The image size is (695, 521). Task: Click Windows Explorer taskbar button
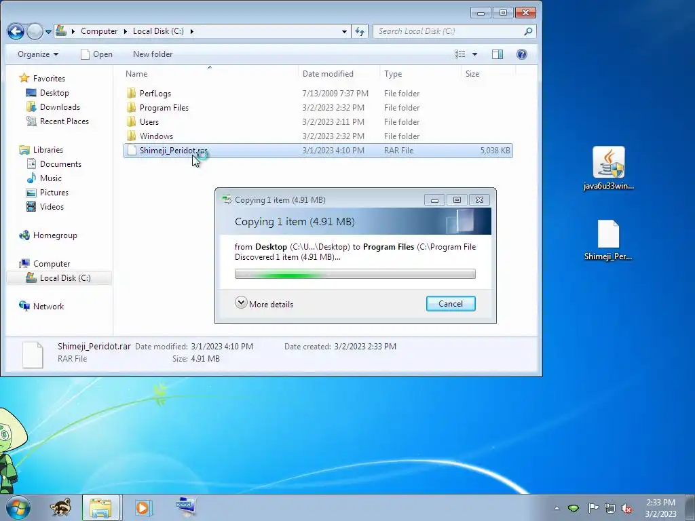(100, 507)
